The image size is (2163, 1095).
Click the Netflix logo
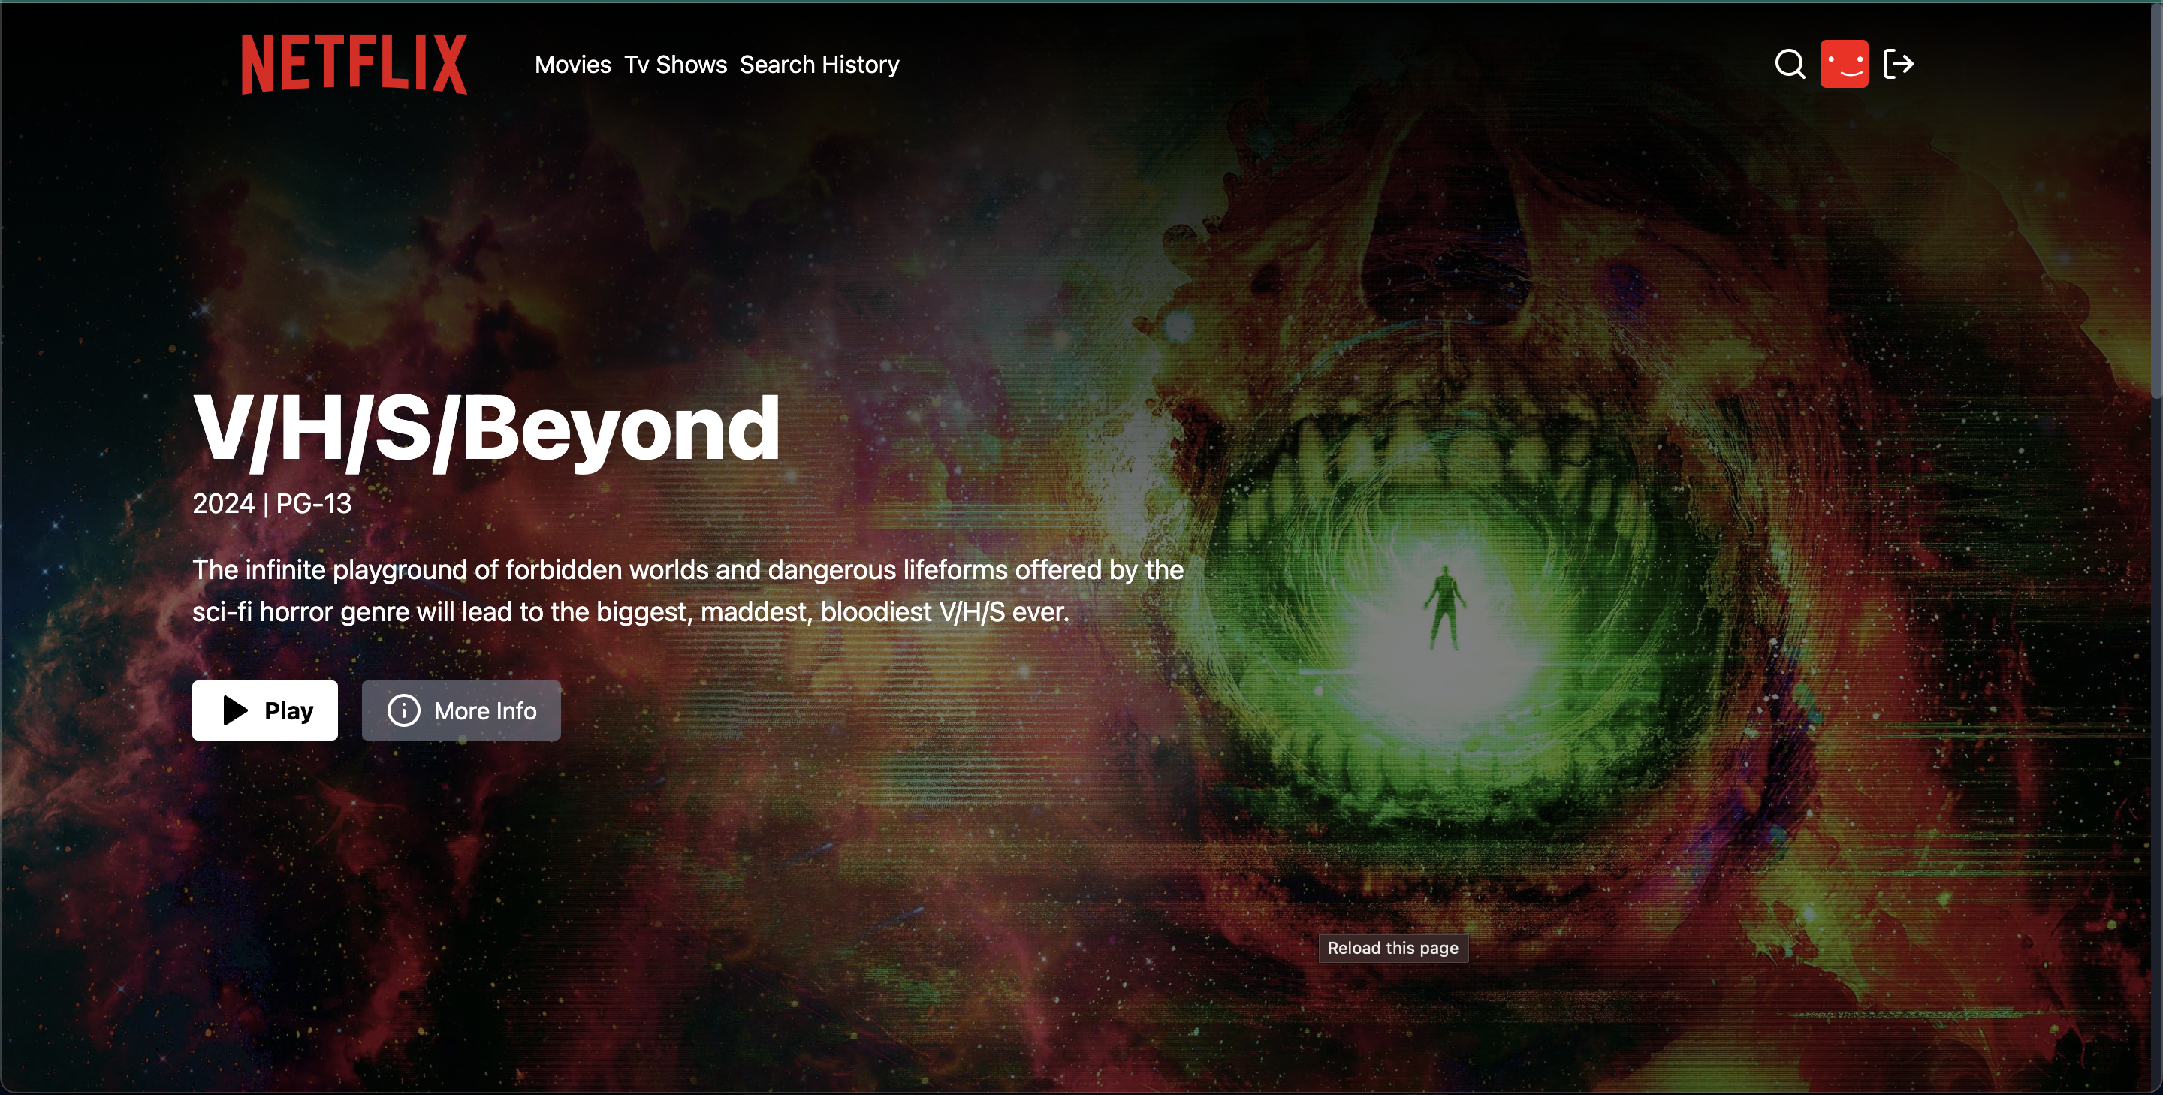[x=354, y=64]
